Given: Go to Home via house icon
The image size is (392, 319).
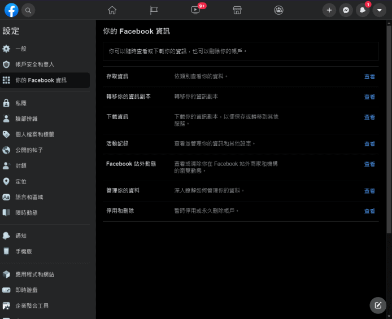Looking at the screenshot, I should click(x=112, y=10).
